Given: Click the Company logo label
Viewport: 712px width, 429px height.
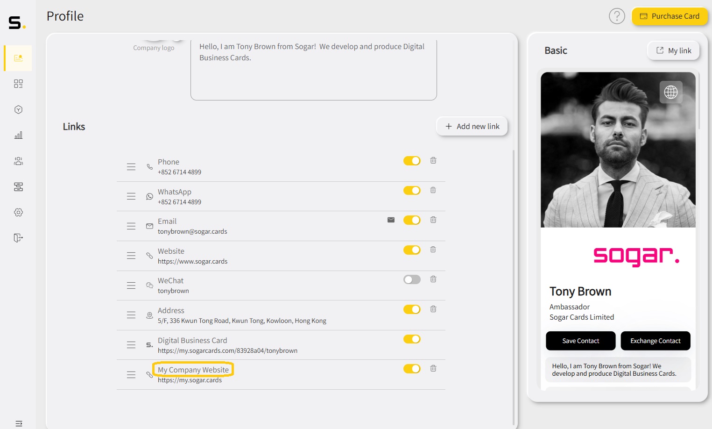Looking at the screenshot, I should [x=154, y=48].
